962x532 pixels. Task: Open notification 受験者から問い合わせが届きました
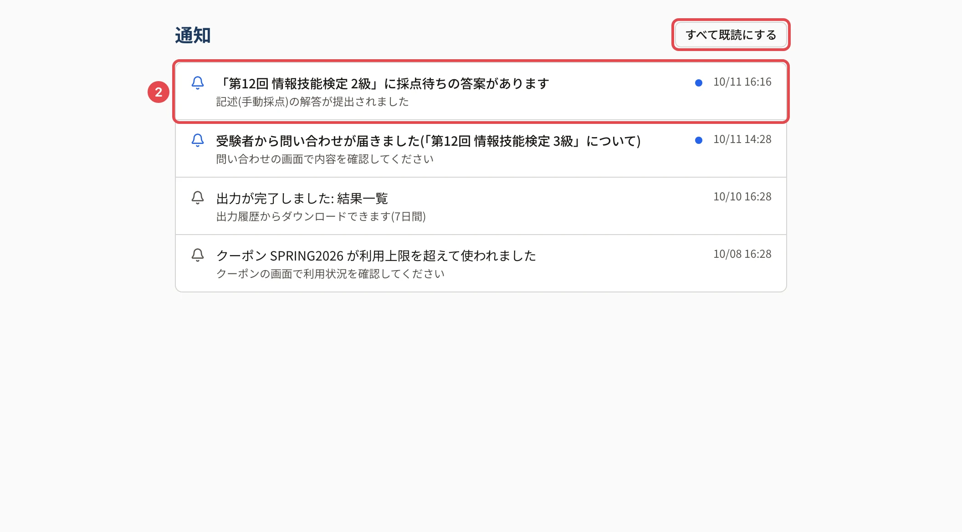[x=481, y=149]
